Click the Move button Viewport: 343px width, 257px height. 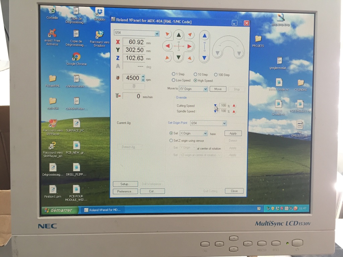218,89
